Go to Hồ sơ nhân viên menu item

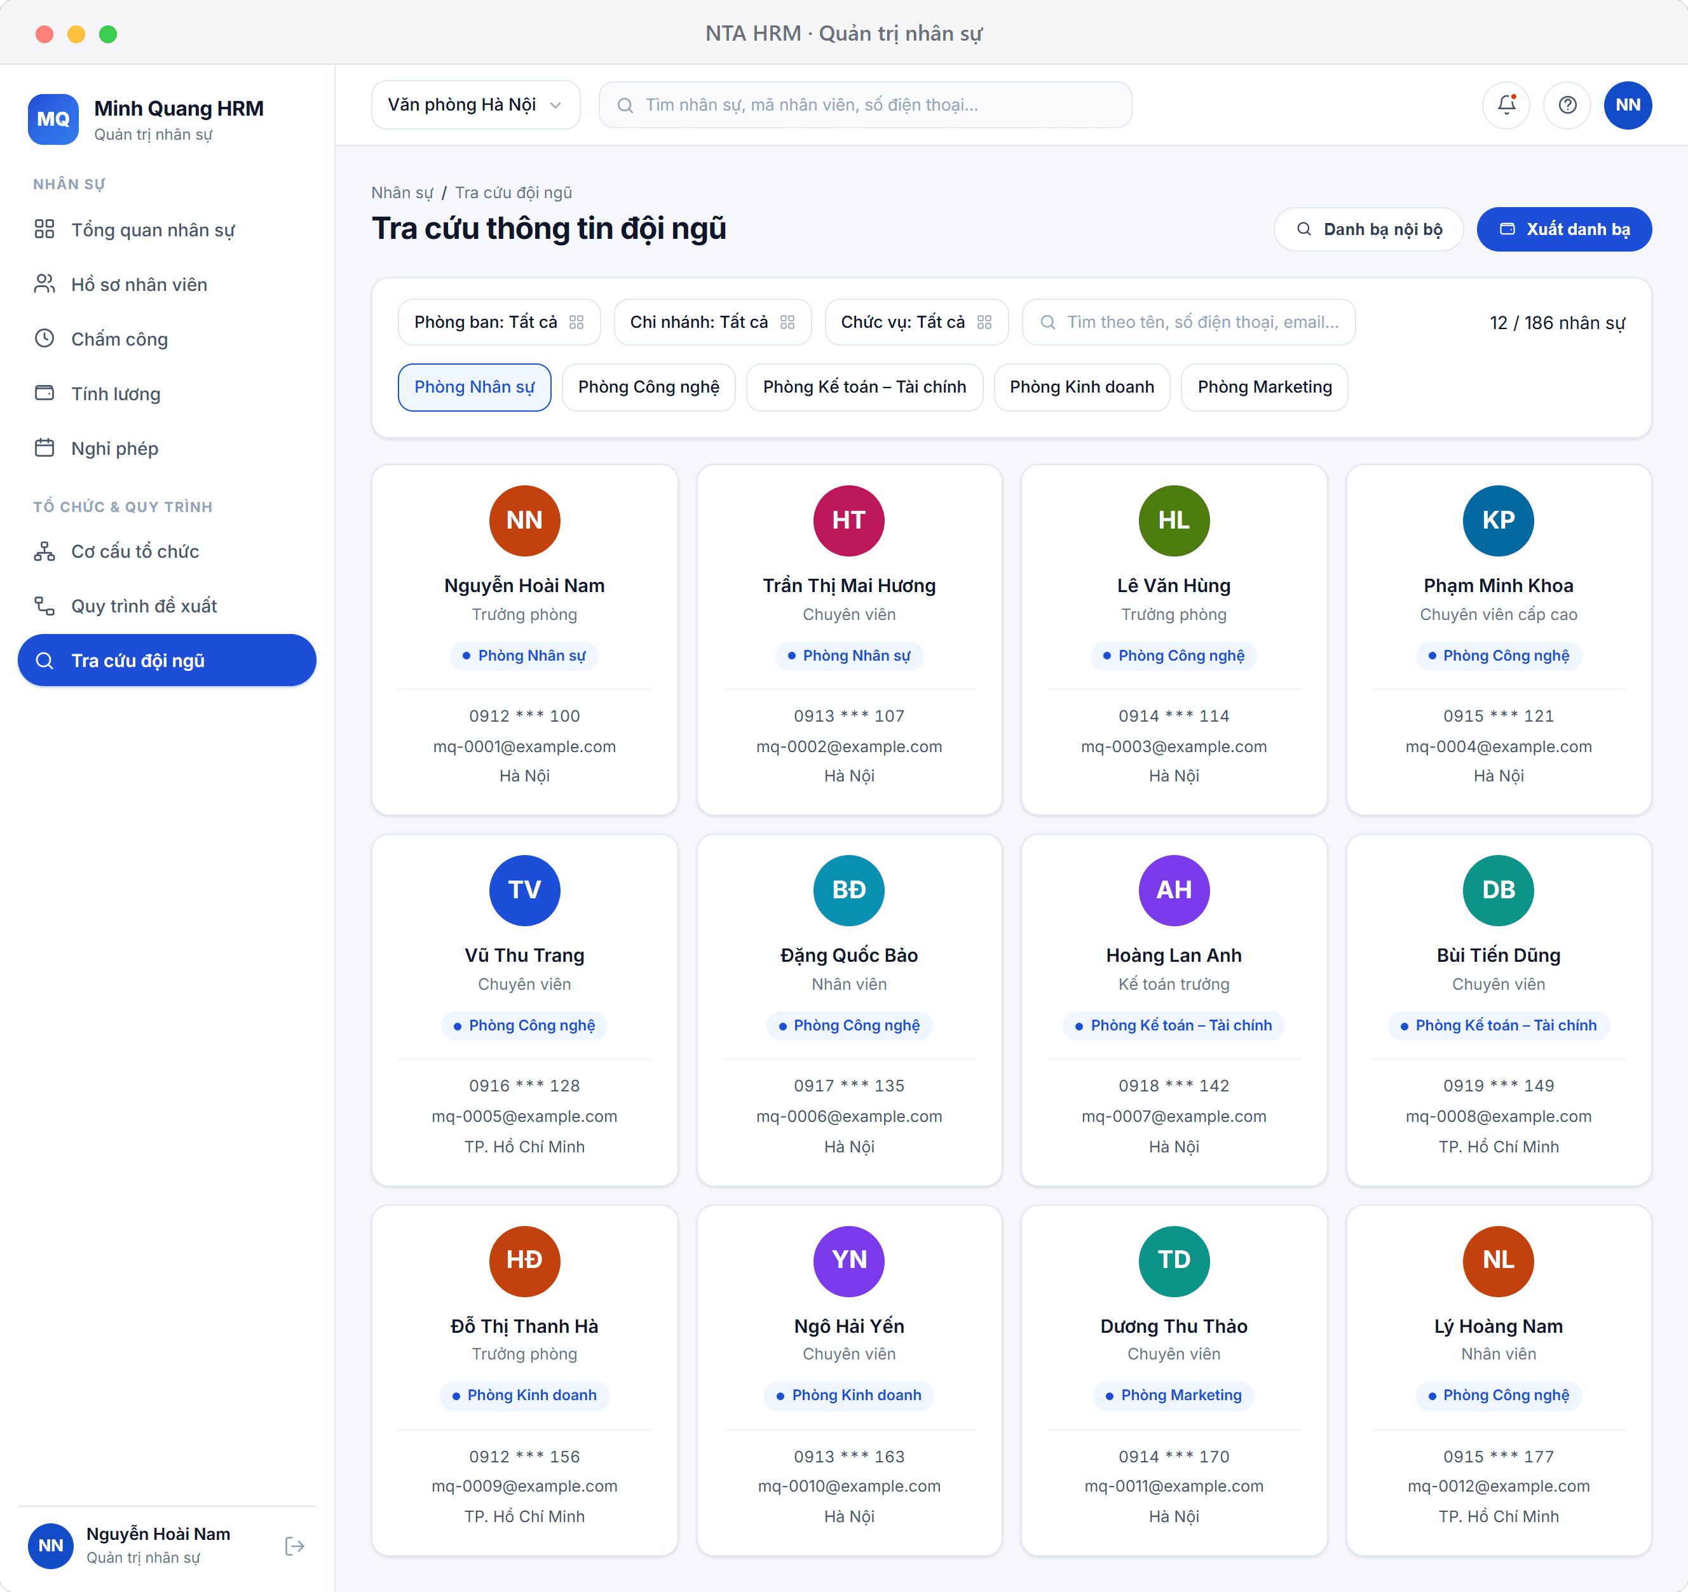click(x=167, y=285)
